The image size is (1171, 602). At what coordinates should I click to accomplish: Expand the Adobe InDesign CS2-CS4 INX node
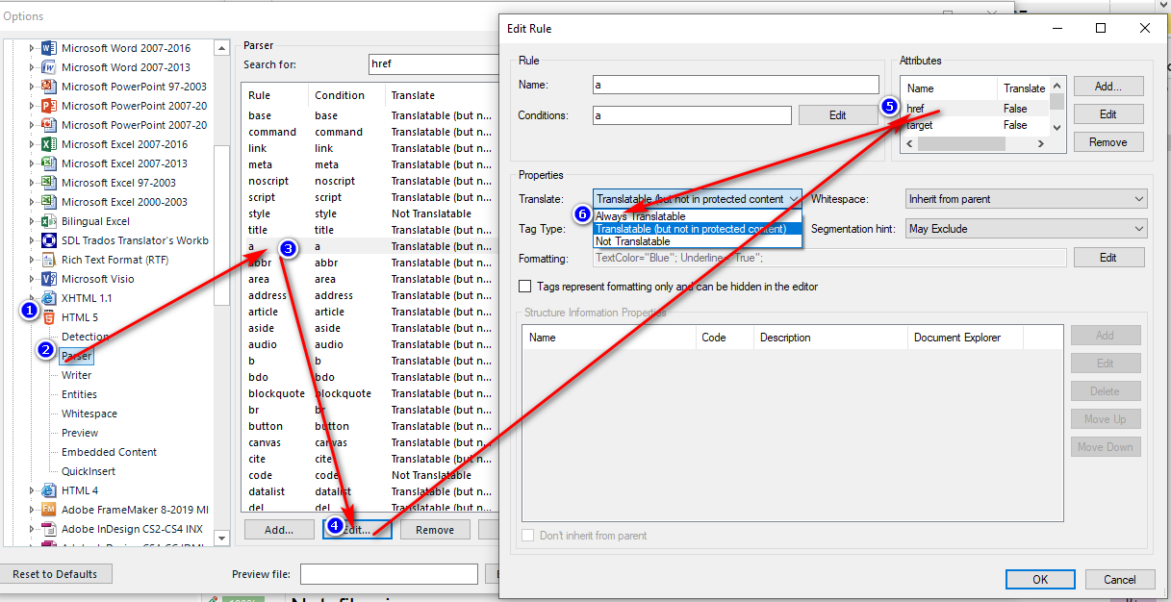[x=33, y=529]
